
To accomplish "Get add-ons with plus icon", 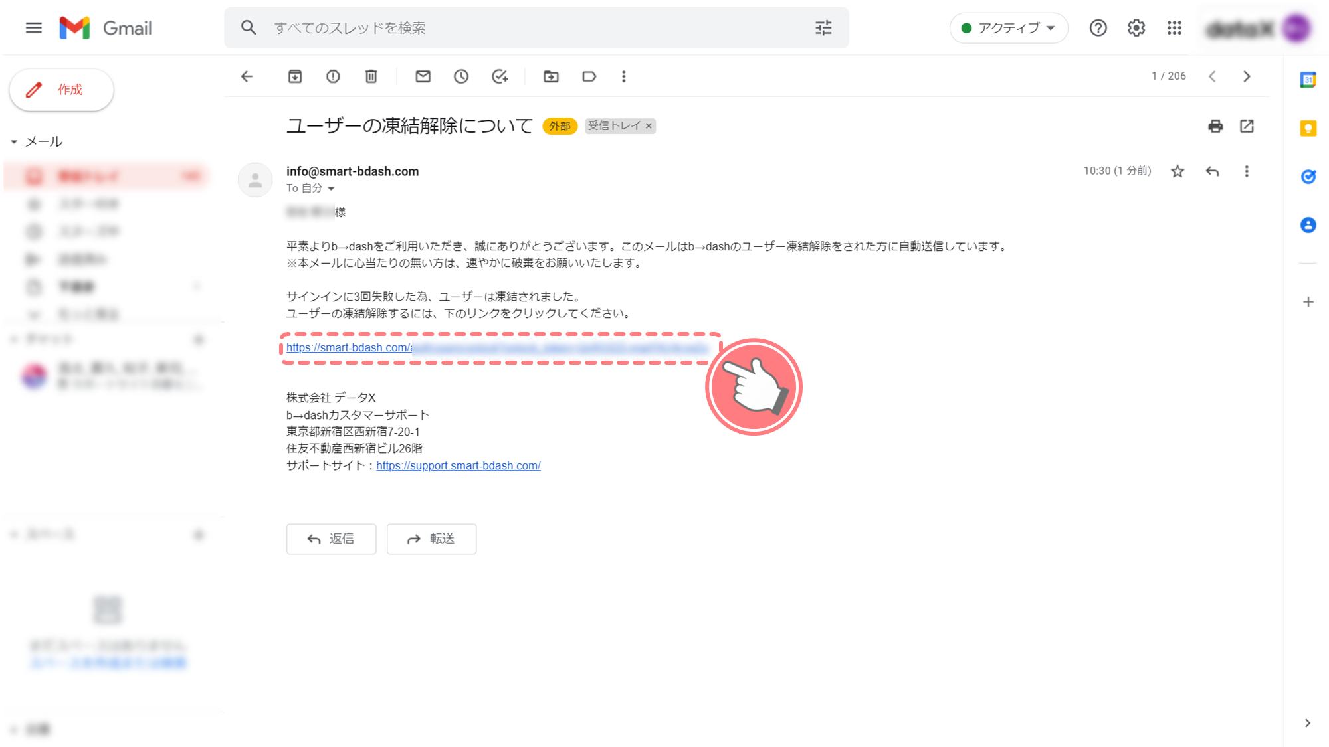I will 1308,302.
